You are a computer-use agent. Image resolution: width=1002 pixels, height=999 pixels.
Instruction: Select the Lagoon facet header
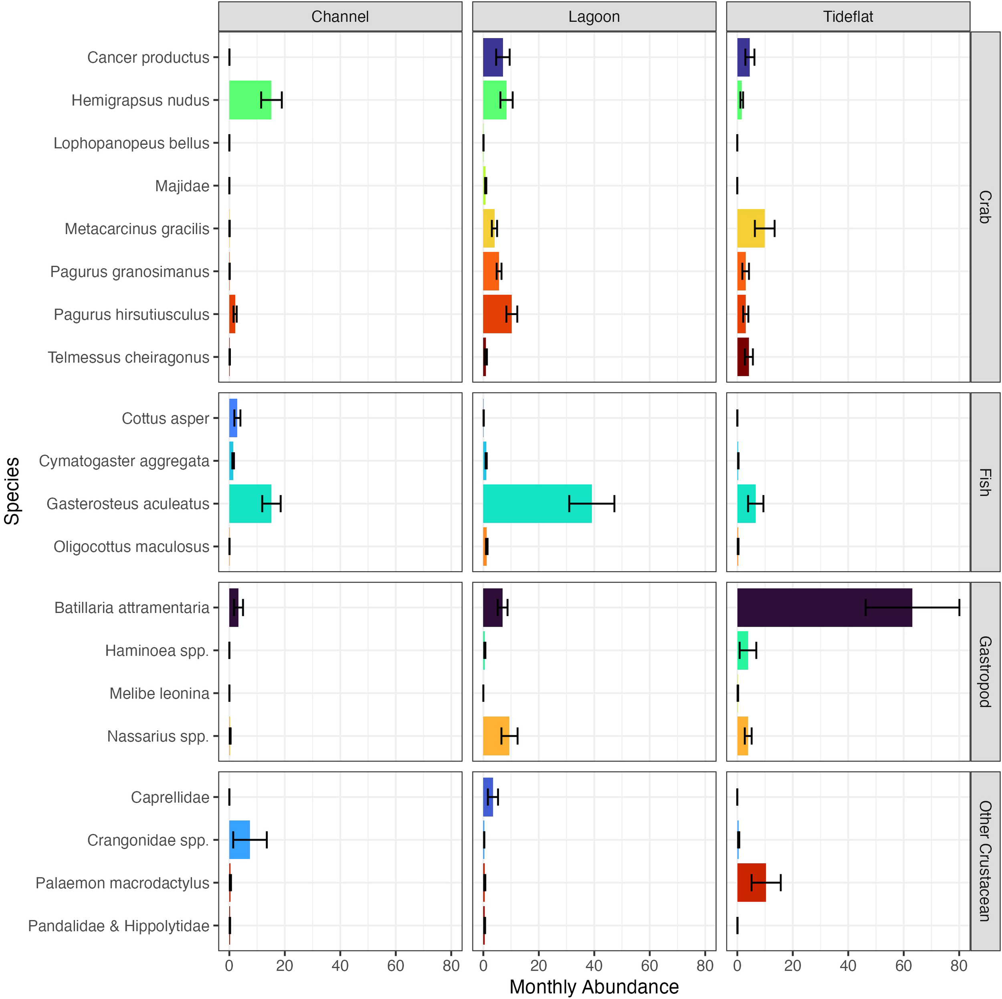595,16
